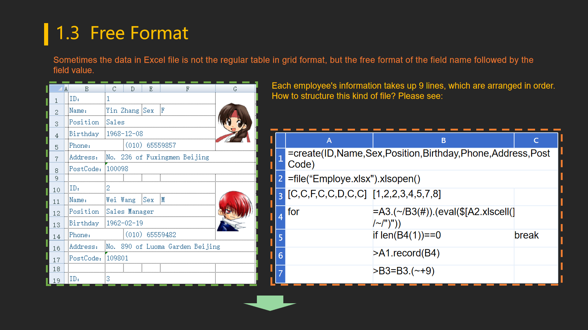The image size is (588, 330).
Task: Select column header B in the script grid
Action: (443, 140)
